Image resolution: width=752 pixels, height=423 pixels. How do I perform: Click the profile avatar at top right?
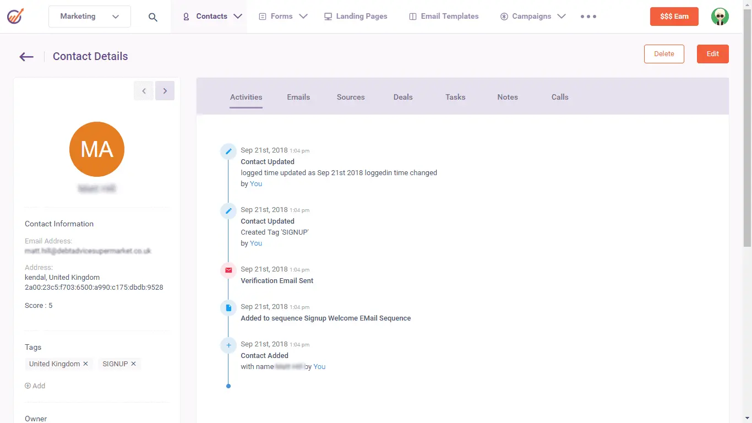point(720,16)
